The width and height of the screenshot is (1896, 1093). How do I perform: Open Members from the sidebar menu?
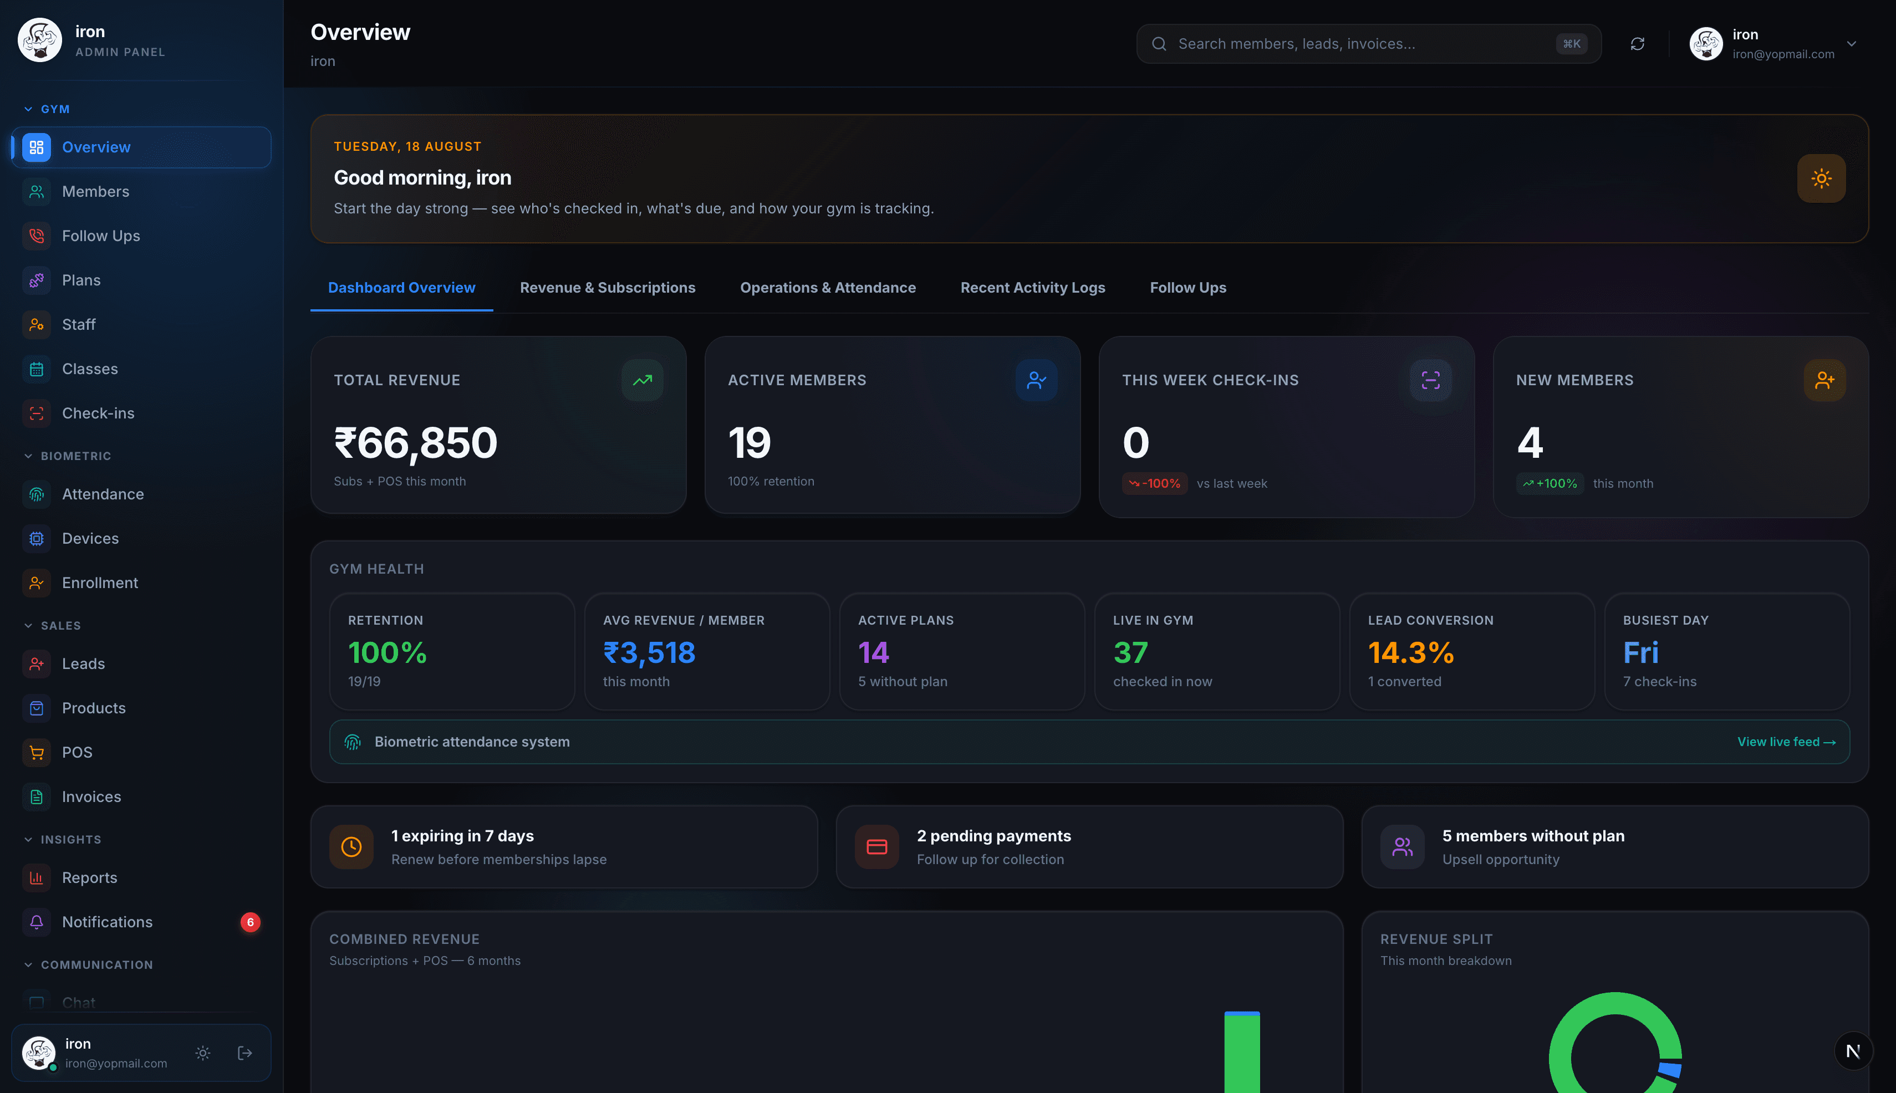(141, 191)
